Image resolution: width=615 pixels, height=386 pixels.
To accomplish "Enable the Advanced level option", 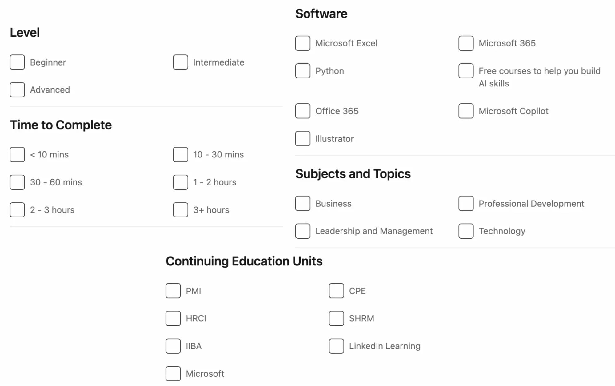I will pos(17,90).
